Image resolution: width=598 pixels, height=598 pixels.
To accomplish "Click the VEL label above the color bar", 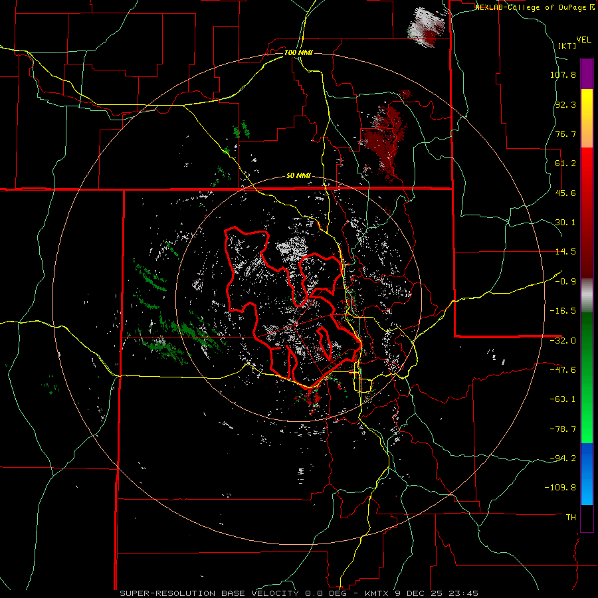I will coord(583,38).
